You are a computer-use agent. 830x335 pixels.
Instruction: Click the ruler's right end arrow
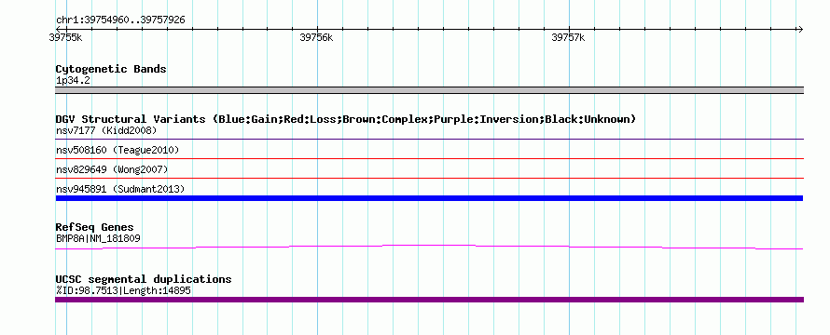800,29
